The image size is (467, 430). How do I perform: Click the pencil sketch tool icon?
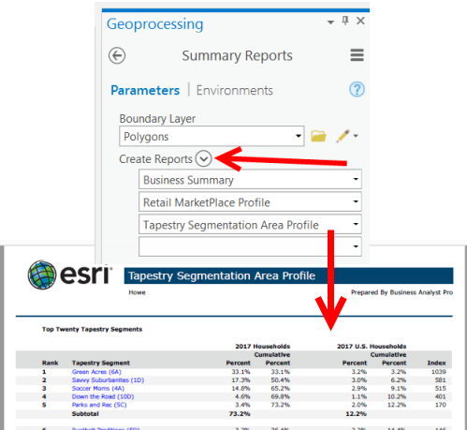(343, 136)
